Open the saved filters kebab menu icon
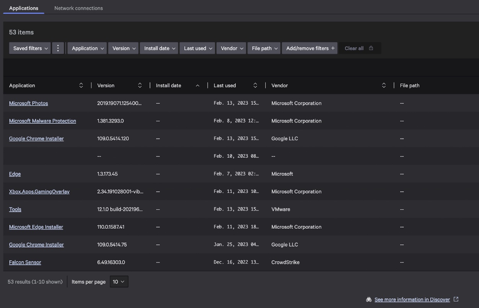The height and width of the screenshot is (308, 479). pos(58,48)
